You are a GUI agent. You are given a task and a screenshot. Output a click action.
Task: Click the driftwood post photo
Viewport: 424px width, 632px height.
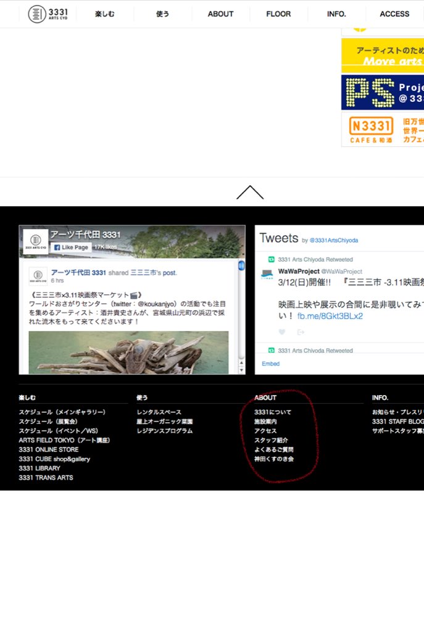click(128, 352)
